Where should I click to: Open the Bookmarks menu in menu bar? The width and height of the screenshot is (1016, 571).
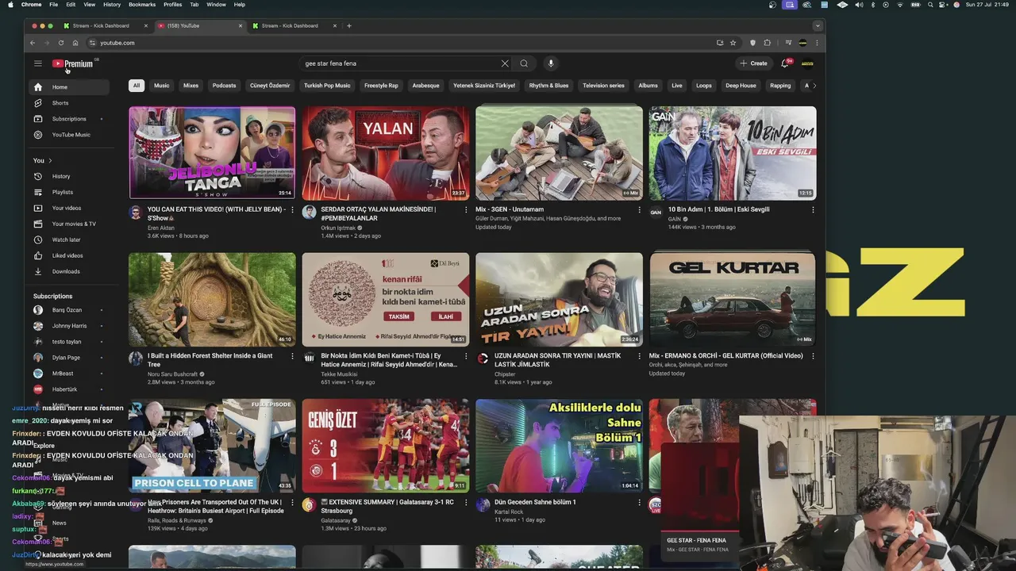click(142, 5)
